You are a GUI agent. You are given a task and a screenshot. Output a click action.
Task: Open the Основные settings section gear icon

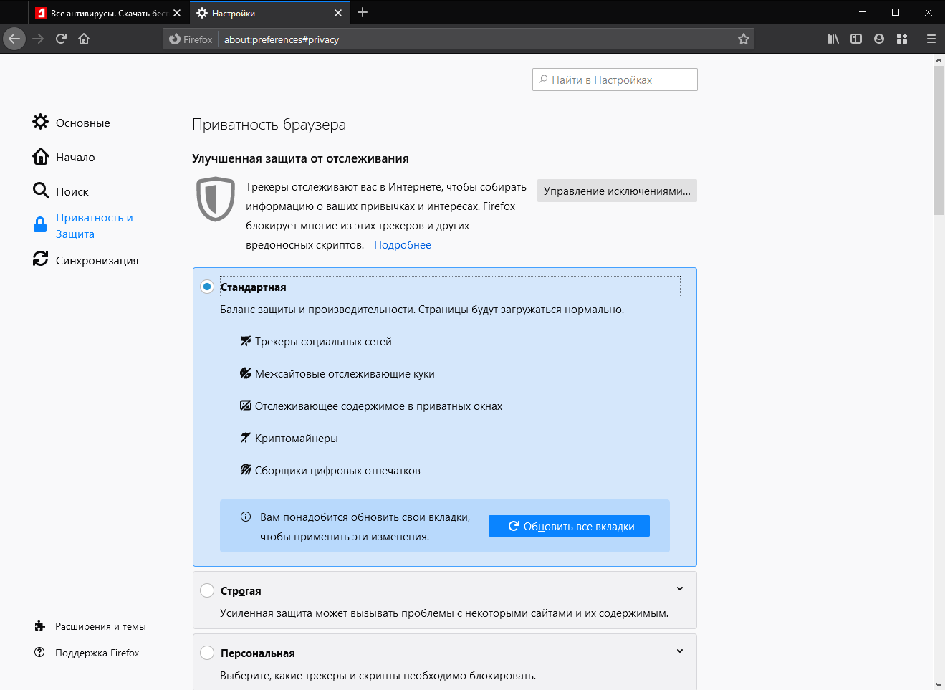[x=41, y=122]
